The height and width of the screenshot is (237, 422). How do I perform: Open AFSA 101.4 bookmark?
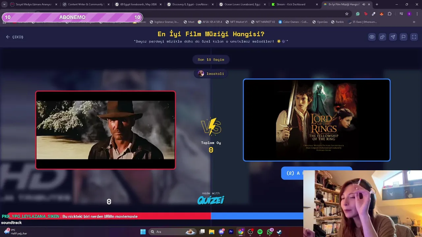coord(210,22)
